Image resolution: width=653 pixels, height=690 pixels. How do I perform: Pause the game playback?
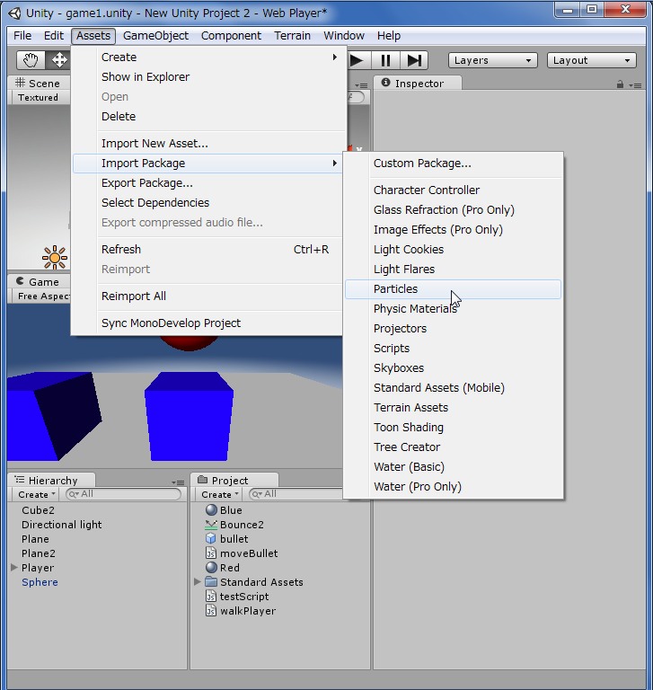[x=385, y=60]
